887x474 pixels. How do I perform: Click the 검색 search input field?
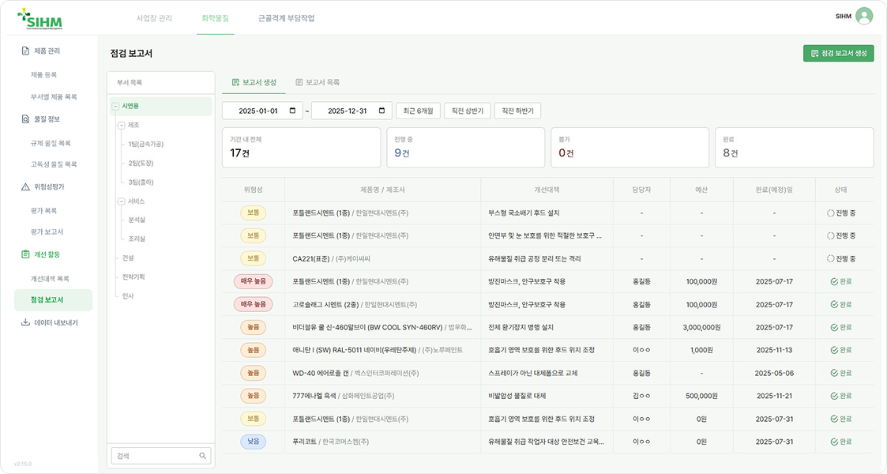coord(160,456)
